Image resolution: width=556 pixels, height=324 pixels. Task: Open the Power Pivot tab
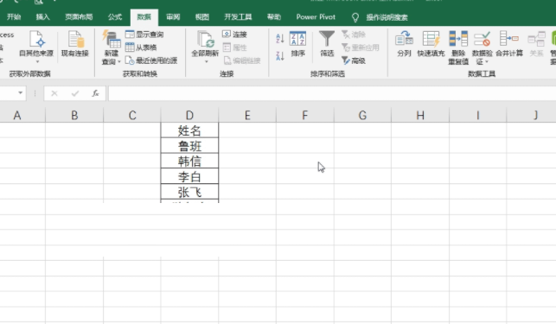point(316,17)
